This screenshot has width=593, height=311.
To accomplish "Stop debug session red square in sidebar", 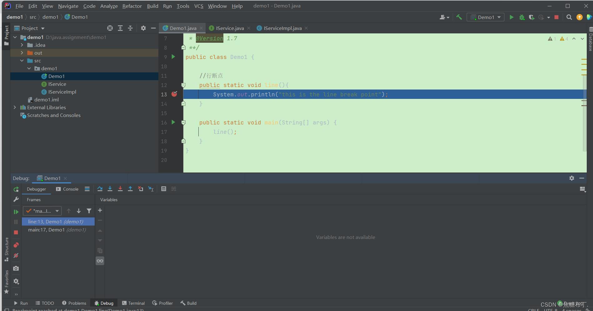I will click(16, 232).
